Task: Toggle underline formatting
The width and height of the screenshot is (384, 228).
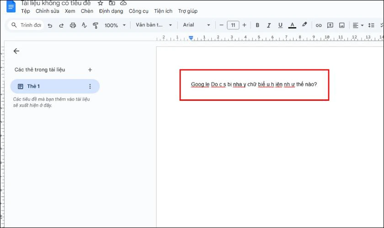Action: click(x=280, y=25)
